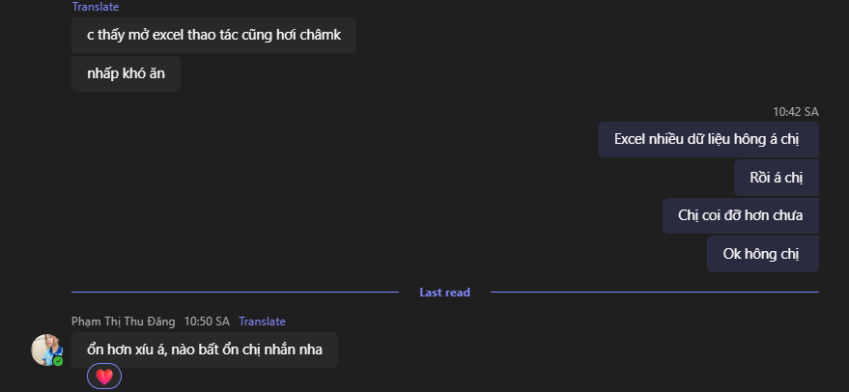The width and height of the screenshot is (849, 392).
Task: Click the green presence badge on the avatar
Action: point(58,361)
